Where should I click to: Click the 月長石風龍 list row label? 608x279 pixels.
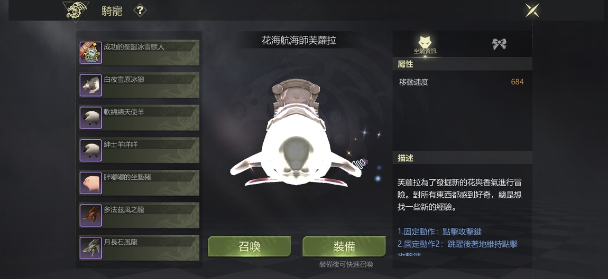(x=121, y=242)
